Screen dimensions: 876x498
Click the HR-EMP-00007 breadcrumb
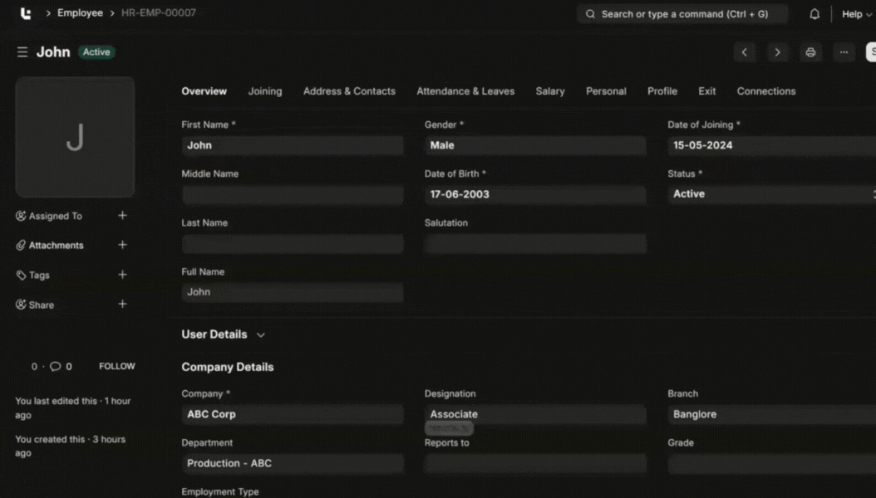(159, 12)
